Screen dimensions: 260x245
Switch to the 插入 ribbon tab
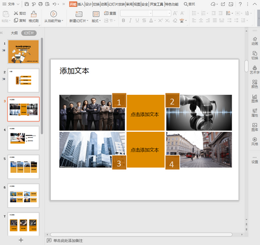(81, 4)
